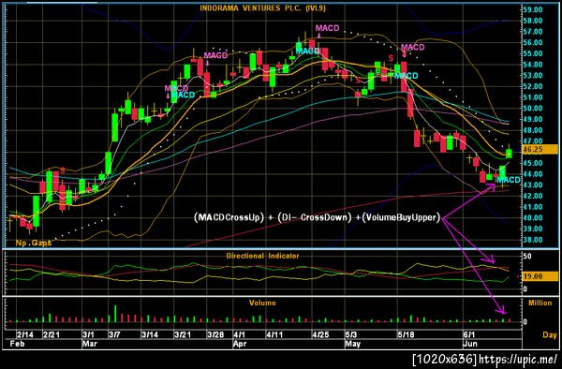
Task: Click the 58.00 price axis label
Action: 533,21
